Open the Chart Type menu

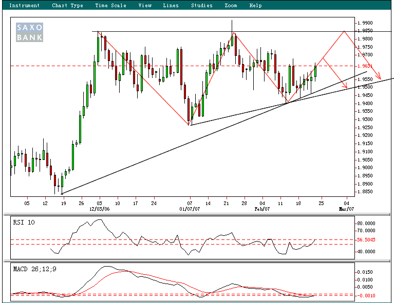click(x=67, y=5)
